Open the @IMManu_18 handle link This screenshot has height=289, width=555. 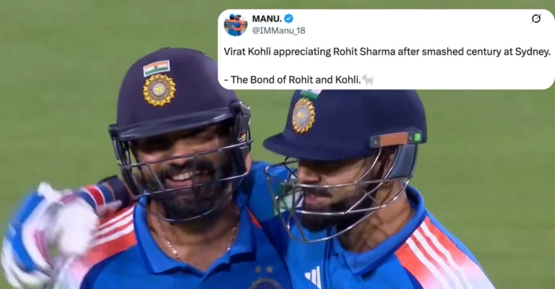point(278,30)
